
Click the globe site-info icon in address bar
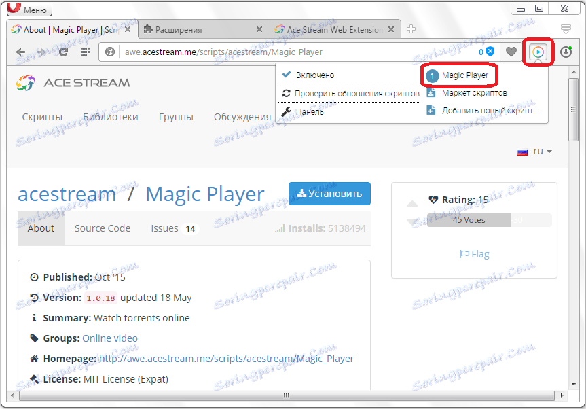pyautogui.click(x=110, y=52)
